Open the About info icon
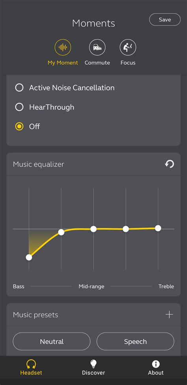 click(x=155, y=364)
